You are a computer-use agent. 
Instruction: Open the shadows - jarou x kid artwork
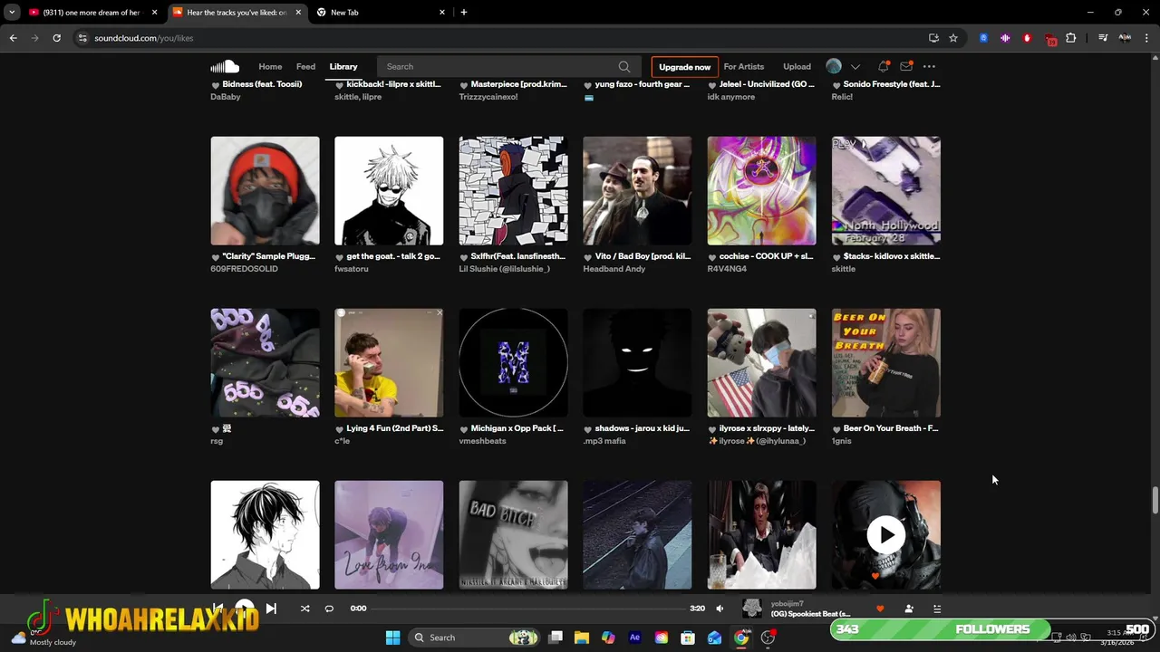click(637, 362)
